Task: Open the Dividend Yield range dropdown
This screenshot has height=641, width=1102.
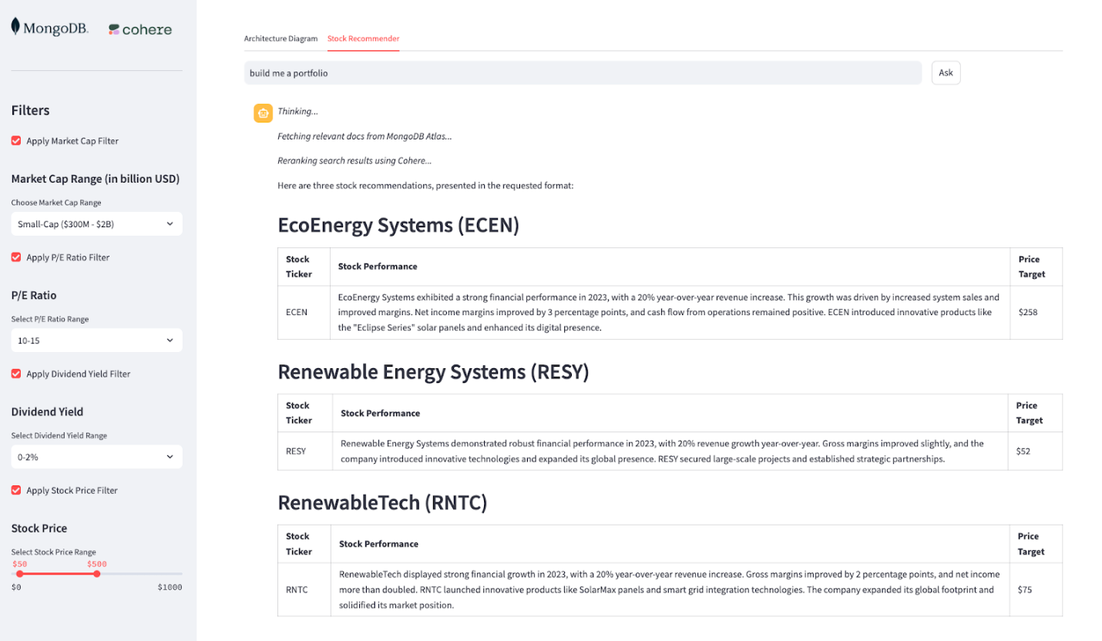Action: tap(96, 456)
